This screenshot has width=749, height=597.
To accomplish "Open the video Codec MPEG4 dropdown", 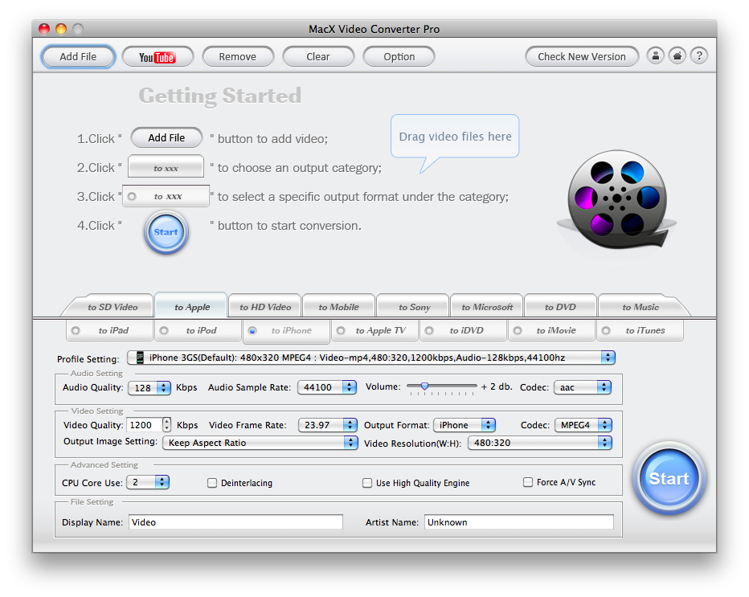I will [583, 425].
